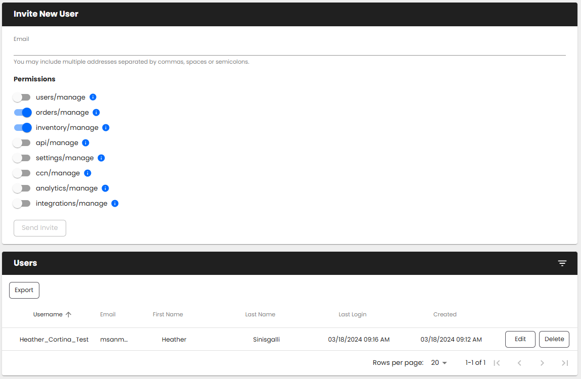Go to the next page of users
Screen dimensions: 581x379
click(x=542, y=363)
